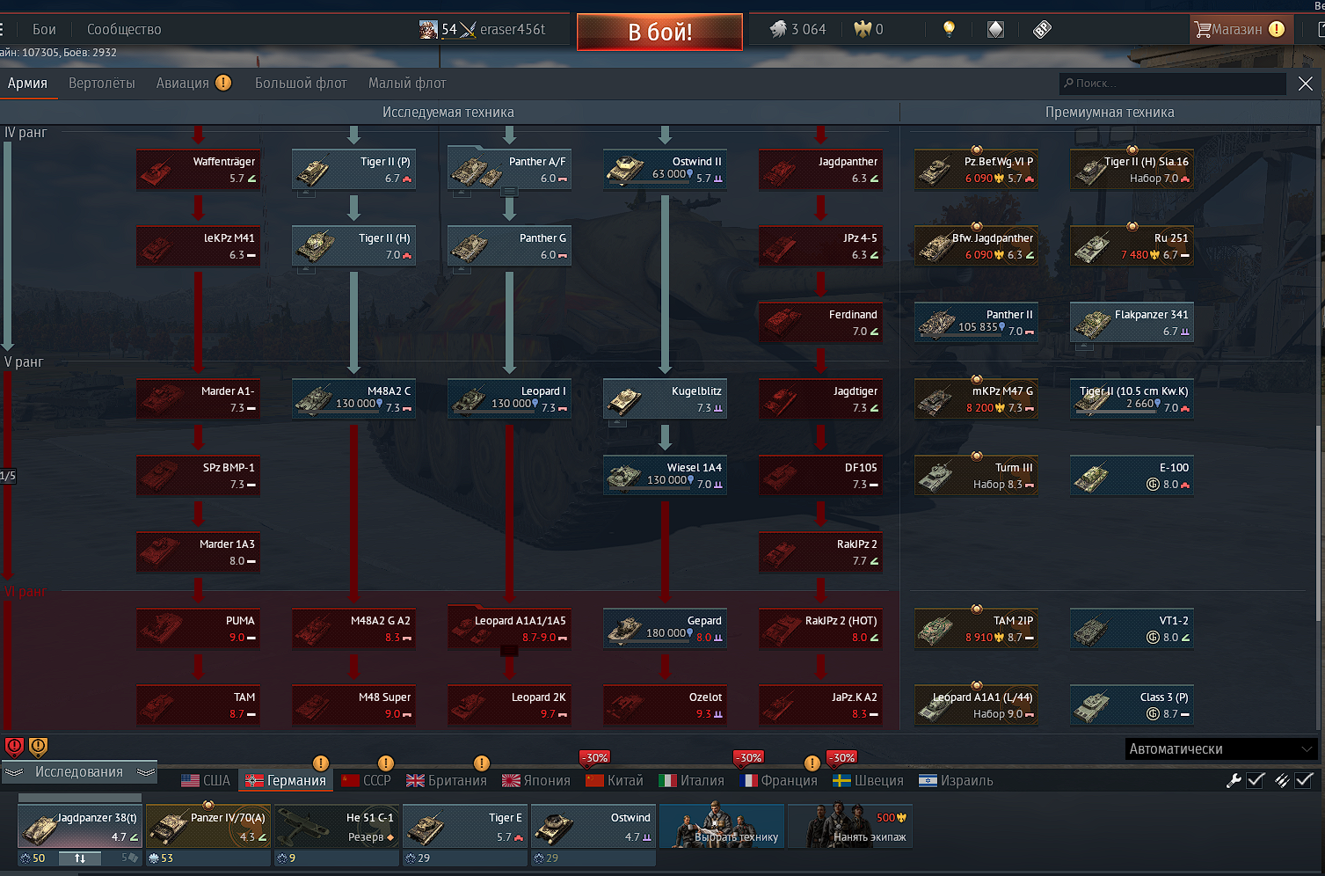
Task: Select premium TAM 2IP card
Action: (976, 628)
